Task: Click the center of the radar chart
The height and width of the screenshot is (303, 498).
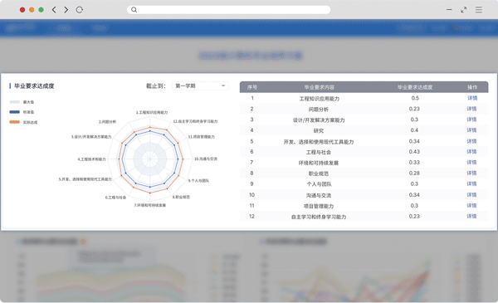Action: 149,159
